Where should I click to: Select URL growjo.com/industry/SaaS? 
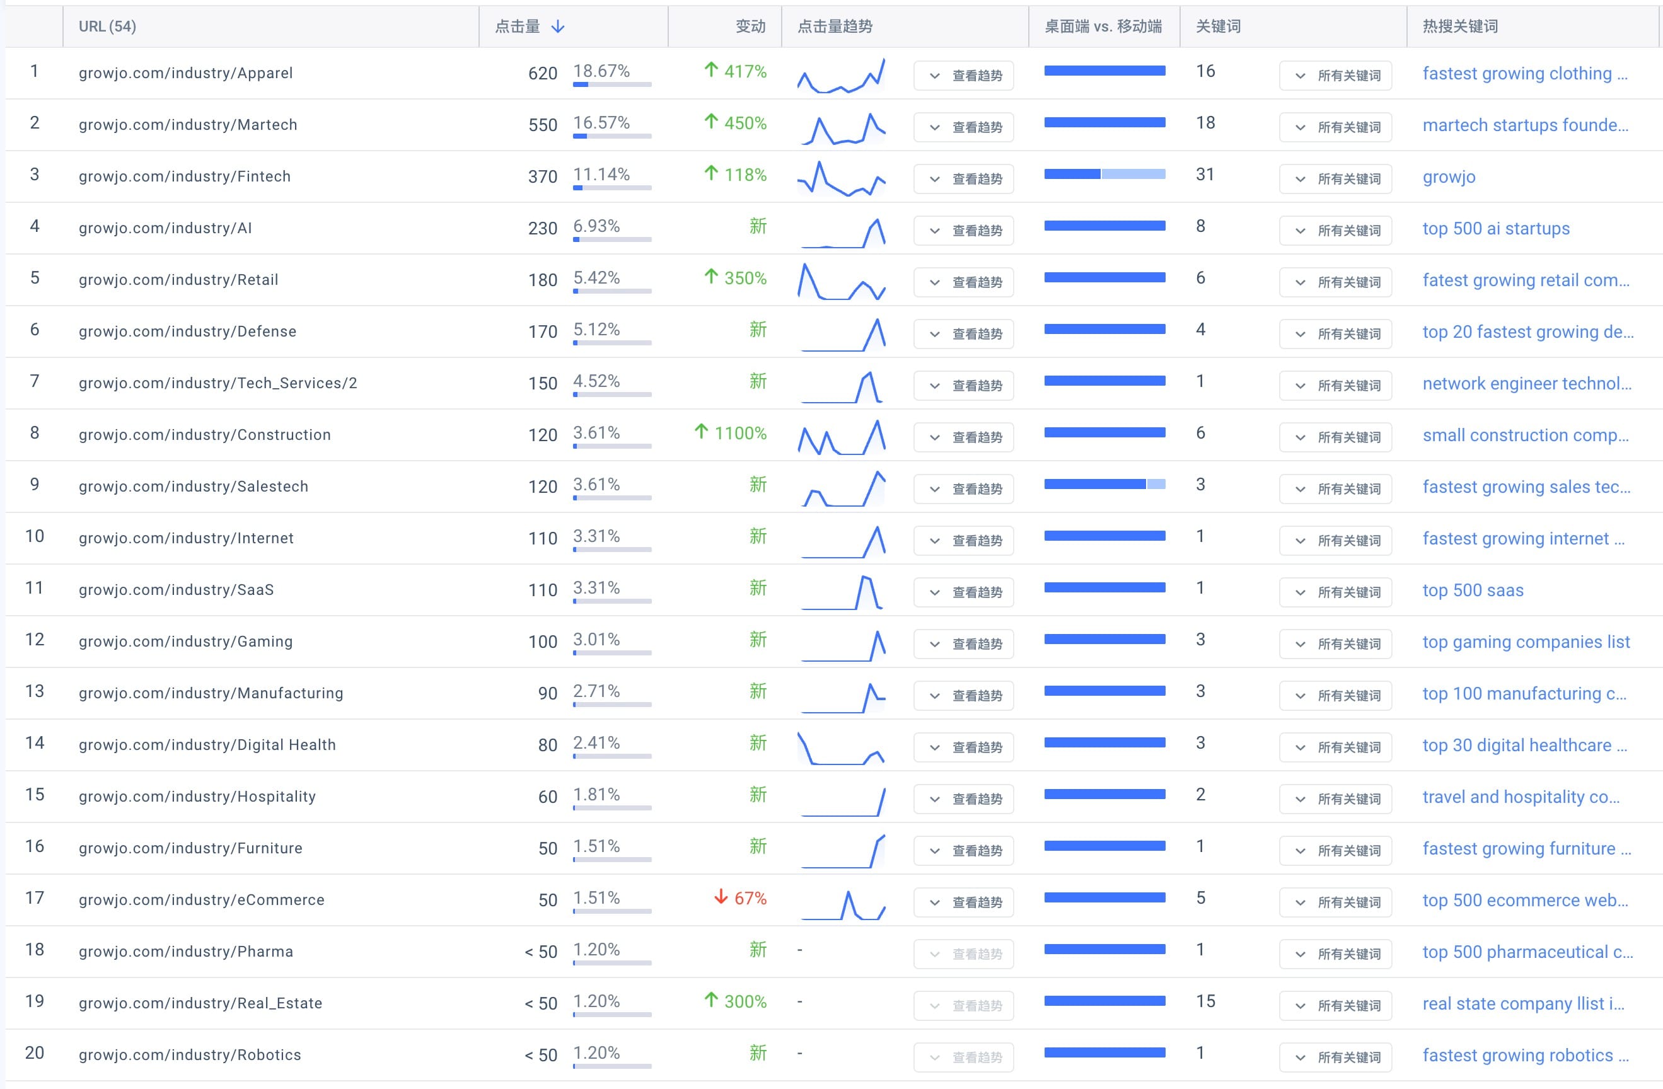tap(176, 589)
